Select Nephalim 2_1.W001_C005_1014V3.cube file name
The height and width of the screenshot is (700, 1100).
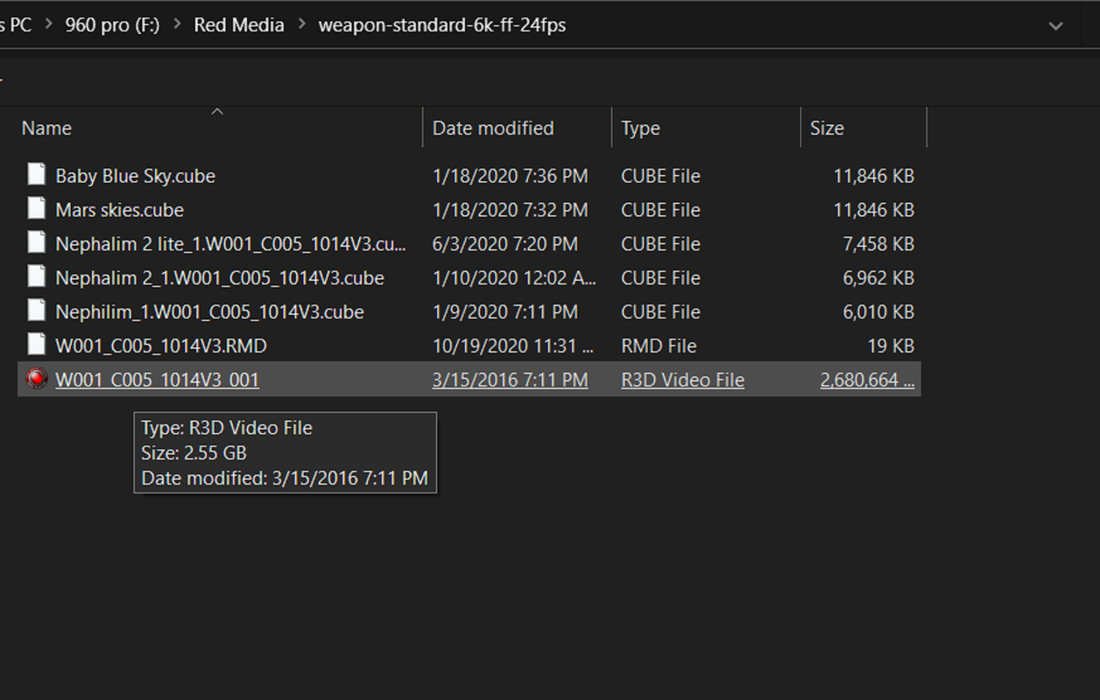(x=220, y=278)
